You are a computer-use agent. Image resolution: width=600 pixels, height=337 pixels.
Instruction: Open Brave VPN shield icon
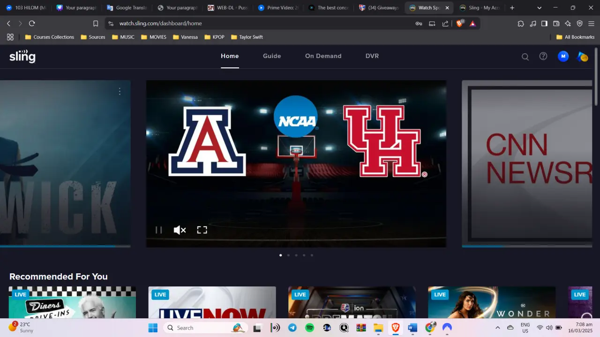tap(580, 23)
